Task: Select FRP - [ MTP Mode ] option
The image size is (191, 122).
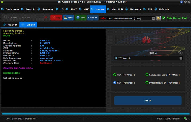Action: pyautogui.click(x=115, y=75)
